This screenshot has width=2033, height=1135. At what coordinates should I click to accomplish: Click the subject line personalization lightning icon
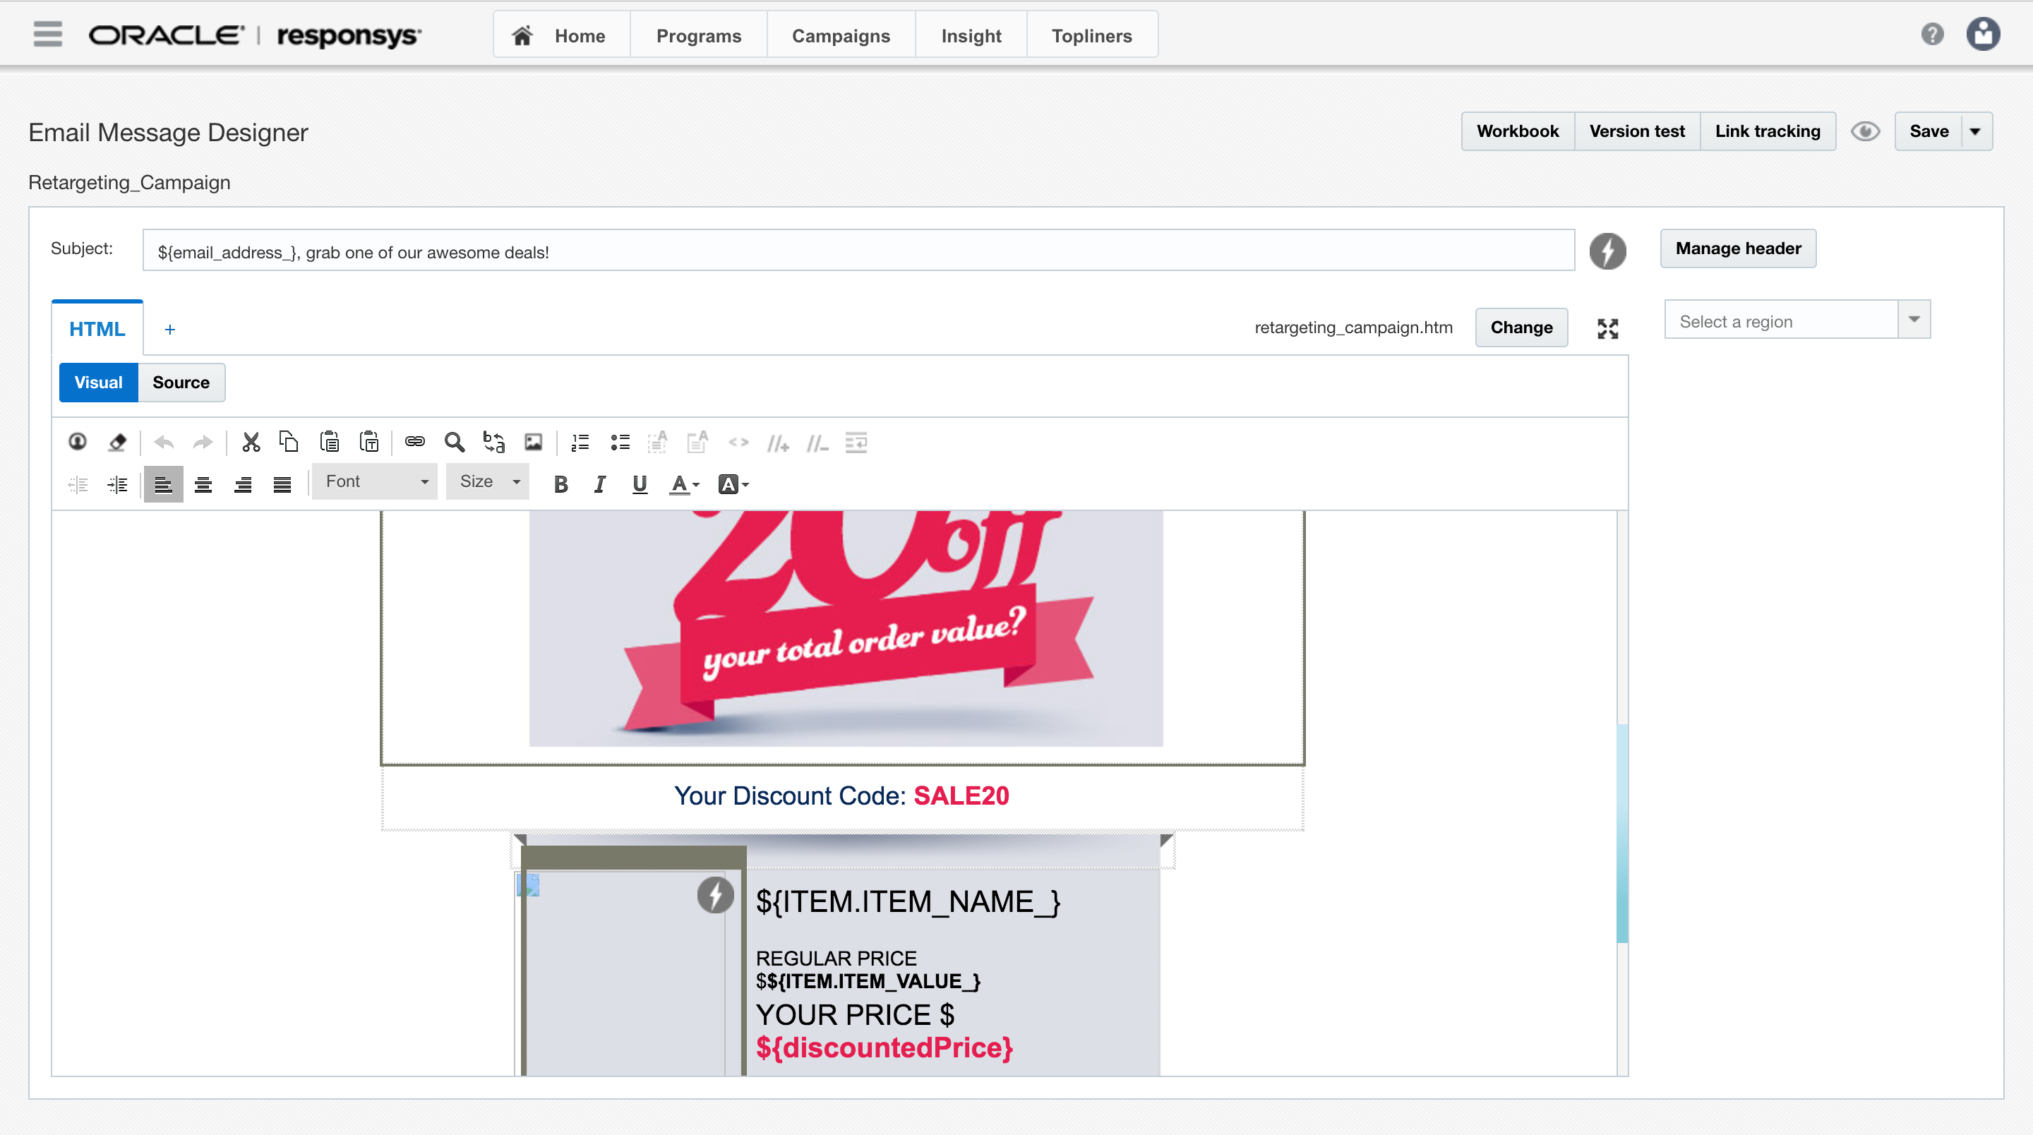click(x=1607, y=251)
